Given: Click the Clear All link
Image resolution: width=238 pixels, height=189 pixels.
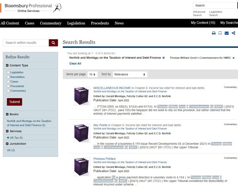Looking at the screenshot, I should click(75, 63).
